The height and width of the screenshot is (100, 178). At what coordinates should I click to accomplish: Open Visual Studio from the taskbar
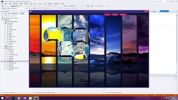[x=25, y=98]
